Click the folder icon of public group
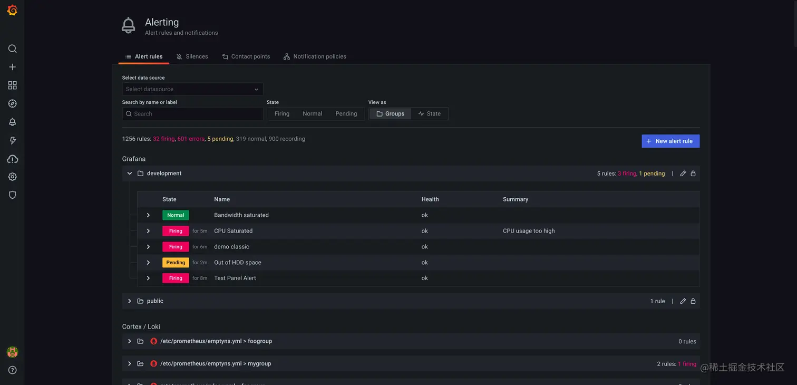This screenshot has width=797, height=385. coord(140,301)
